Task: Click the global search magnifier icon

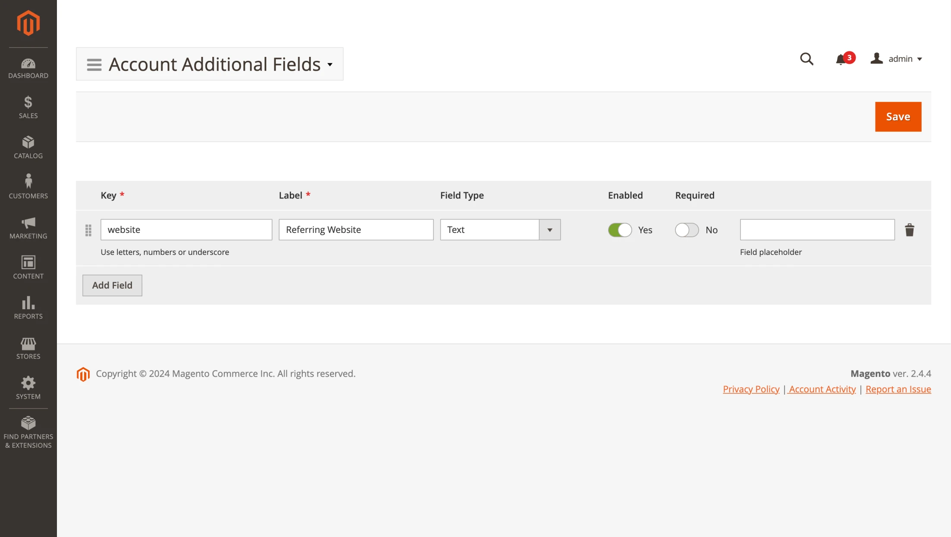Action: 807,59
